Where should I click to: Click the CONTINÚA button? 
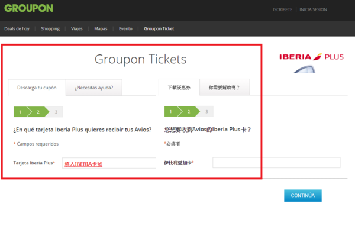click(303, 195)
